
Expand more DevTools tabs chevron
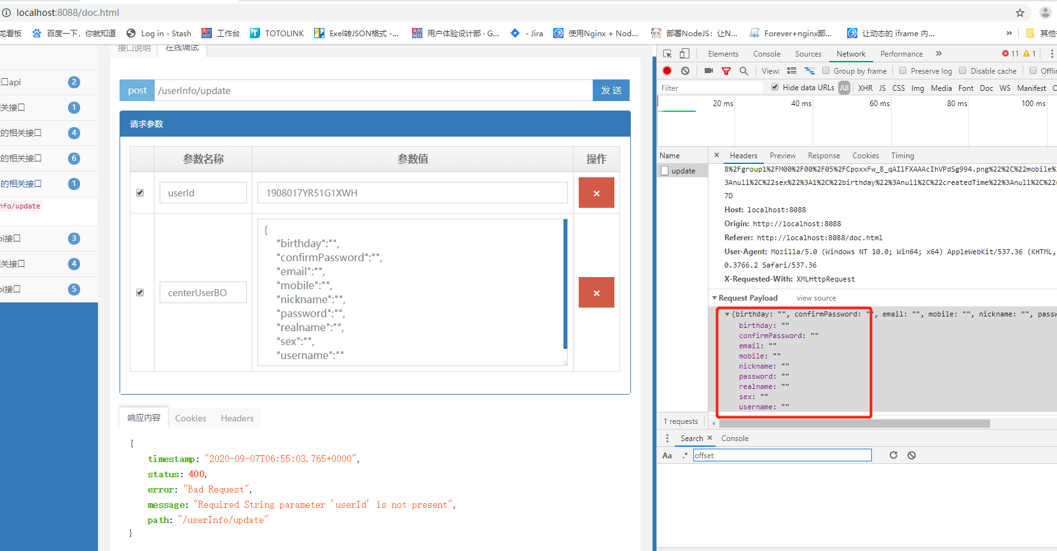click(x=939, y=54)
